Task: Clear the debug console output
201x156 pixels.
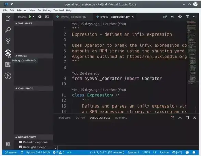Action: [173, 118]
